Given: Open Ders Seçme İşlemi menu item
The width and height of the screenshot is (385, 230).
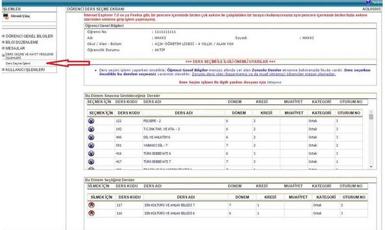Looking at the screenshot, I should 18,64.
